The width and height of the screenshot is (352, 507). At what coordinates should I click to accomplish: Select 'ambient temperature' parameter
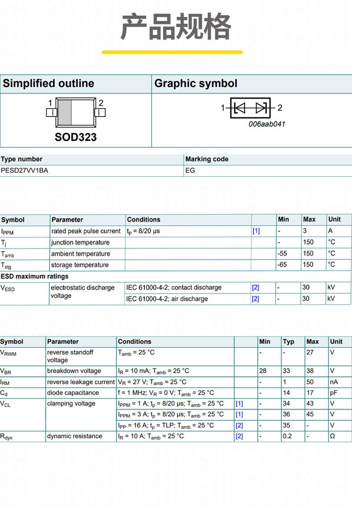coord(81,254)
